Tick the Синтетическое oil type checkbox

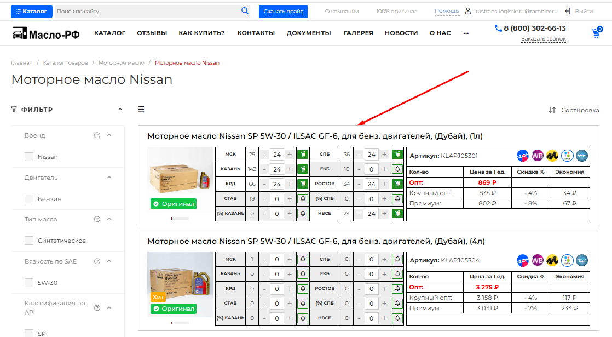(29, 241)
